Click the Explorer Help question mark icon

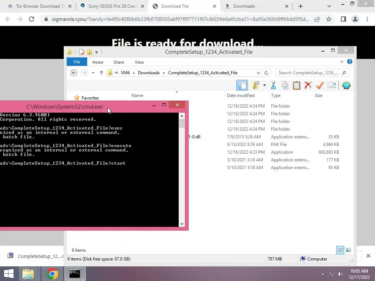[x=350, y=61]
